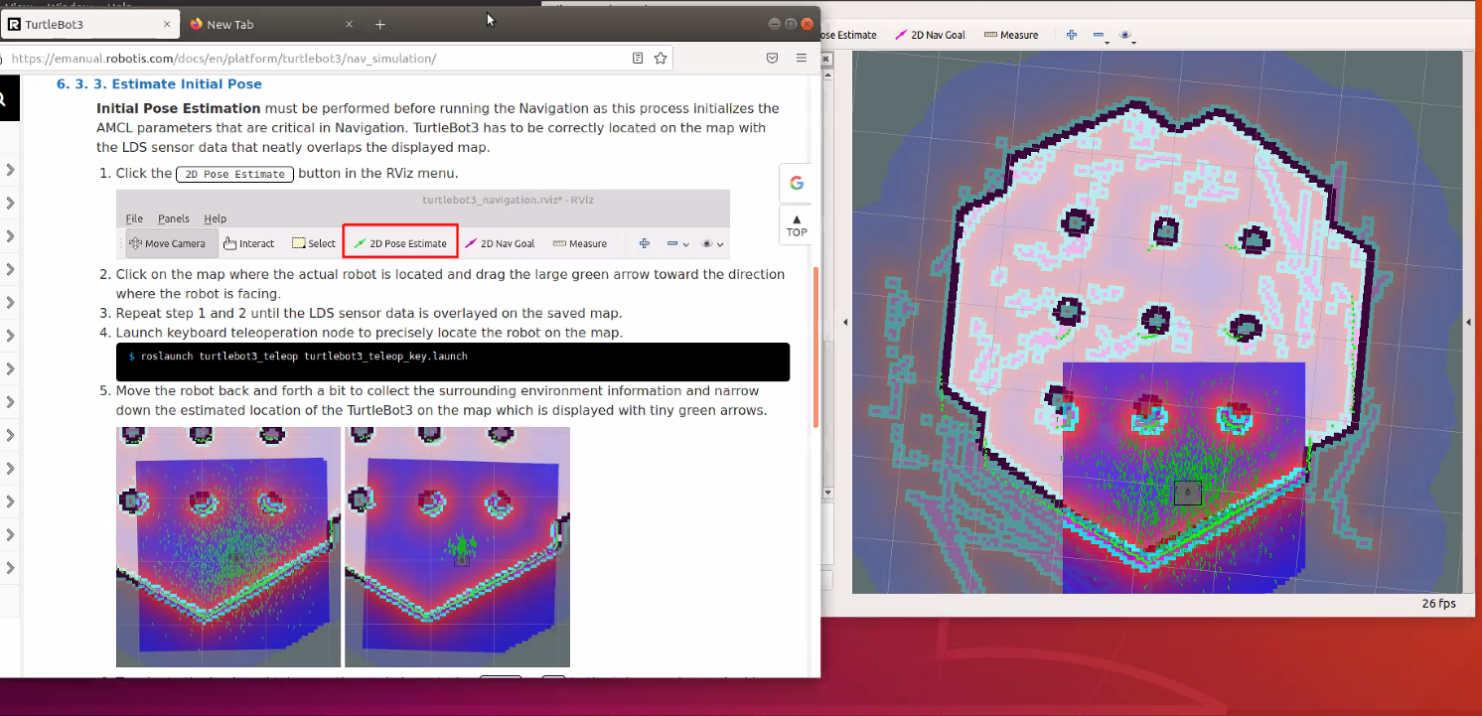The image size is (1482, 716).
Task: Click the eye visibility icon in RViz toolbar
Action: [x=1125, y=35]
